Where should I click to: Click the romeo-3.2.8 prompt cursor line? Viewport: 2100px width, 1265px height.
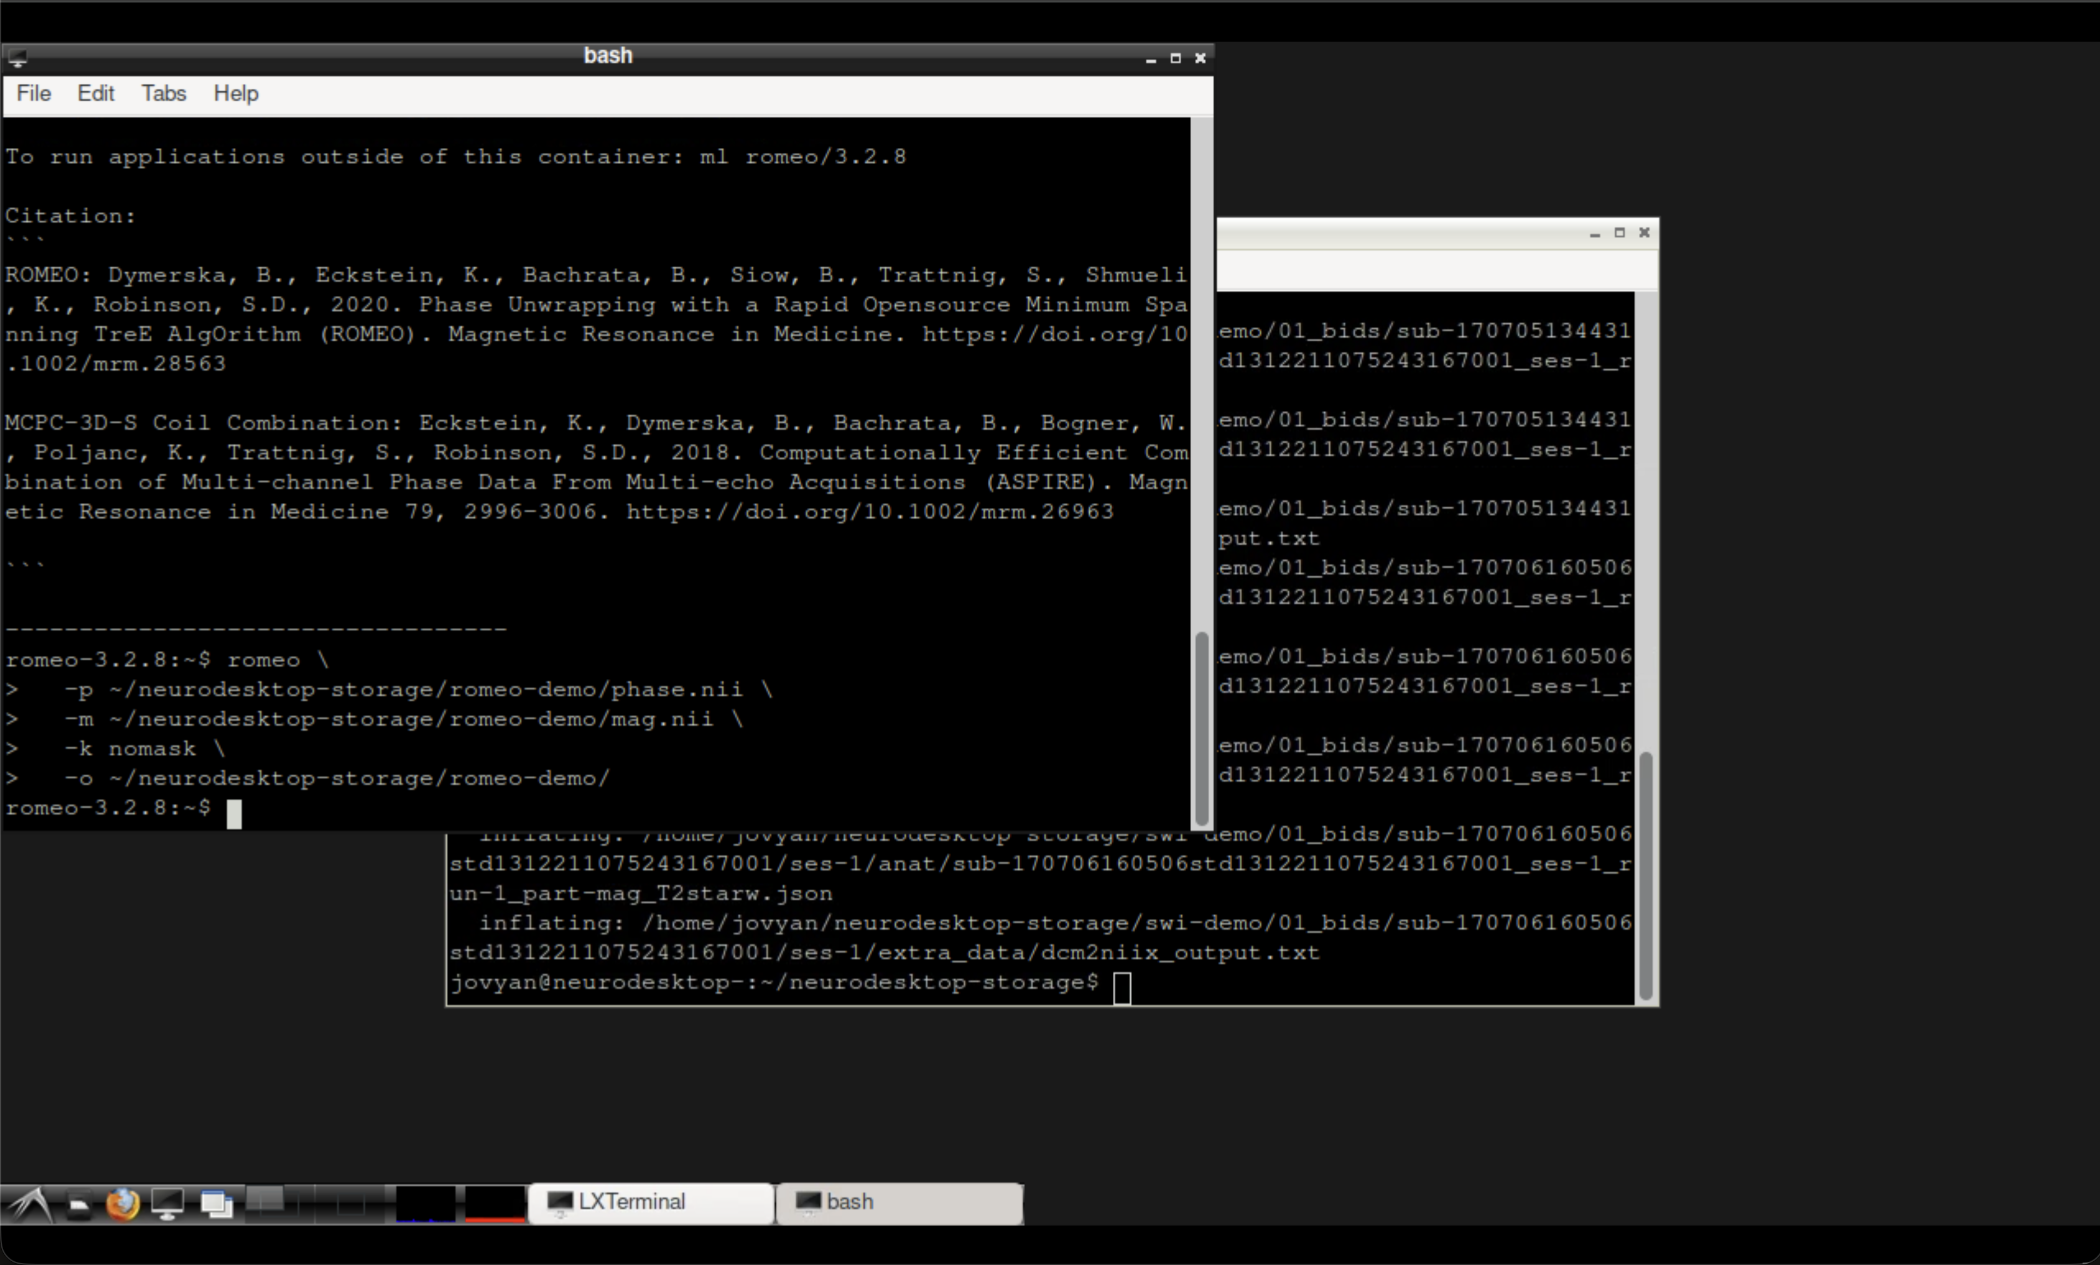tap(124, 809)
